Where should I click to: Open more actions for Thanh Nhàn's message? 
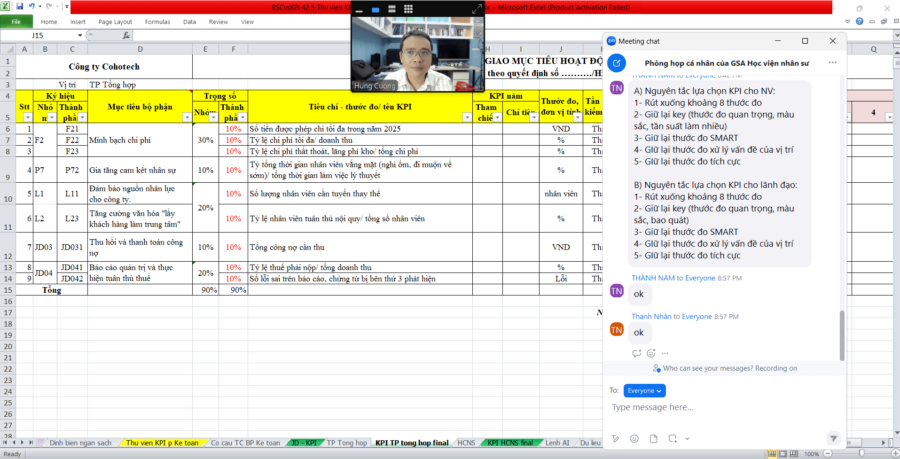pyautogui.click(x=665, y=353)
